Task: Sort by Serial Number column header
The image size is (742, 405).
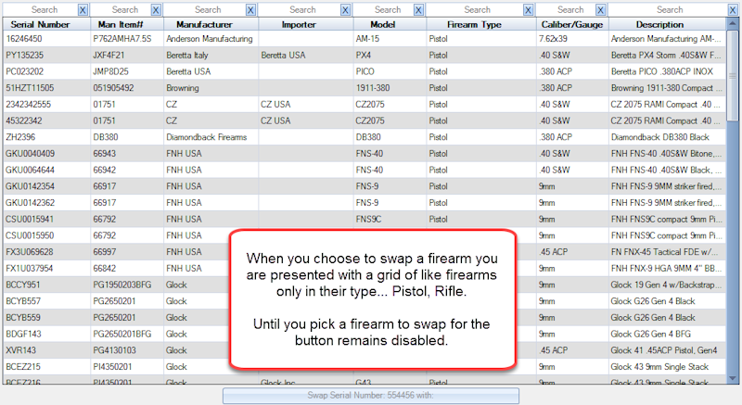Action: point(46,25)
